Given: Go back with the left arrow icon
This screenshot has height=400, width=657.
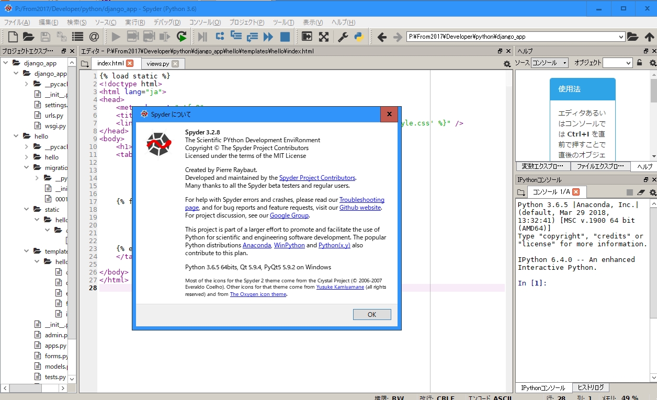Looking at the screenshot, I should (x=382, y=37).
